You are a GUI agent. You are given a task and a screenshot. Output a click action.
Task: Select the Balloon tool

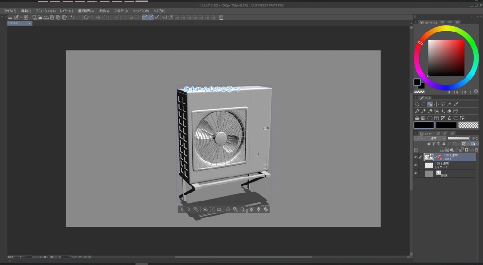click(456, 118)
